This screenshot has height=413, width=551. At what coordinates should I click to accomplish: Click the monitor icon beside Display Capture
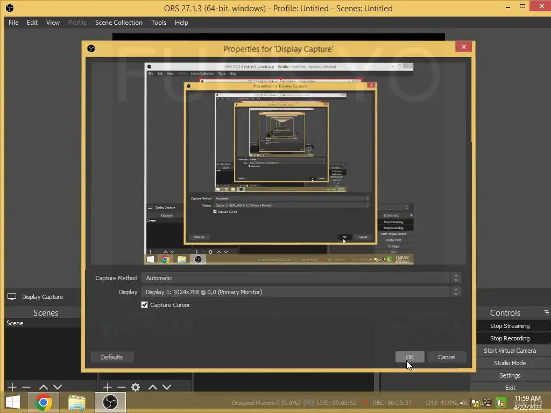pyautogui.click(x=12, y=297)
